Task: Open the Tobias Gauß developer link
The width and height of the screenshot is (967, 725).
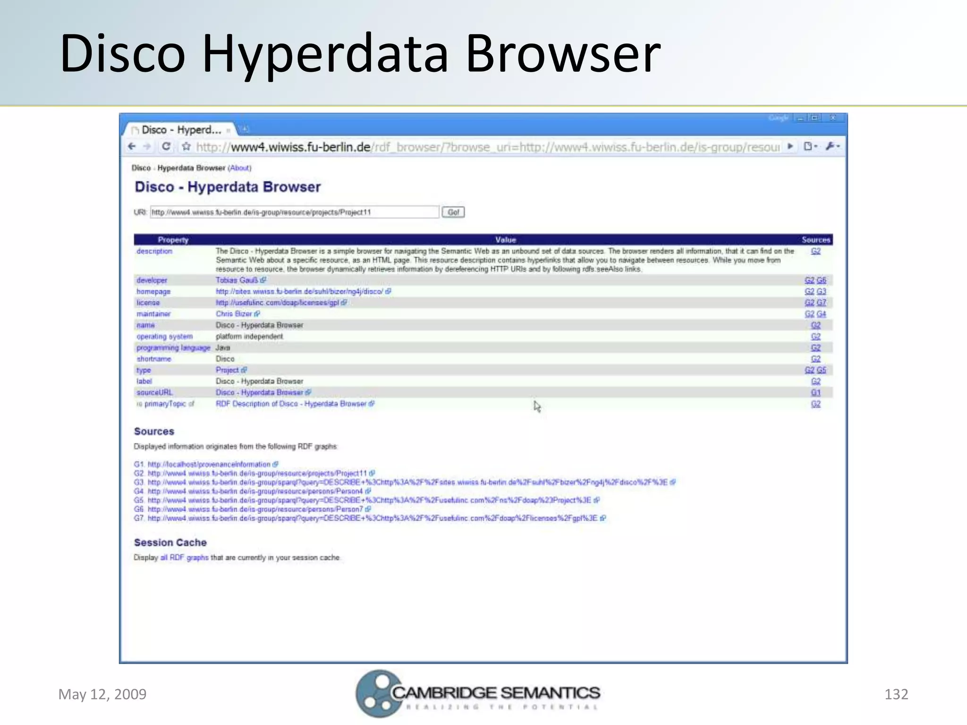Action: pos(237,280)
